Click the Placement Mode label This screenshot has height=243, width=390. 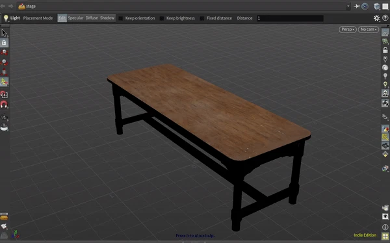click(38, 18)
